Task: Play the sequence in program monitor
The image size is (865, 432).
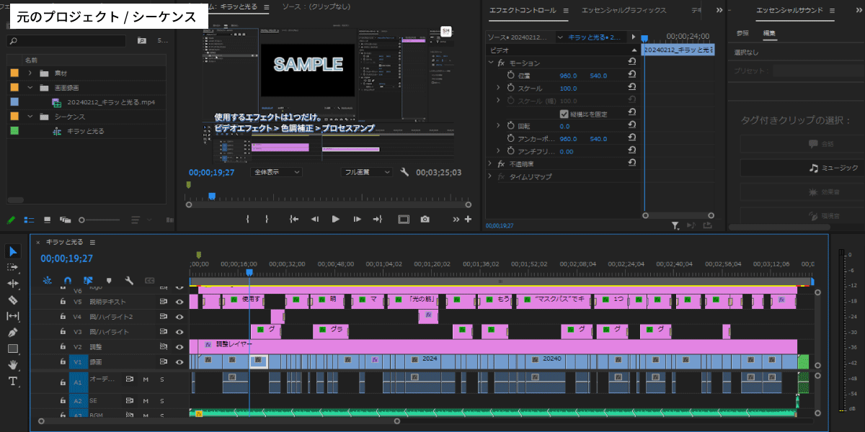Action: 335,220
